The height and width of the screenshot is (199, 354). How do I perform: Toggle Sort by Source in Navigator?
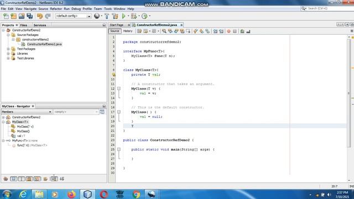pyautogui.click(x=62, y=179)
